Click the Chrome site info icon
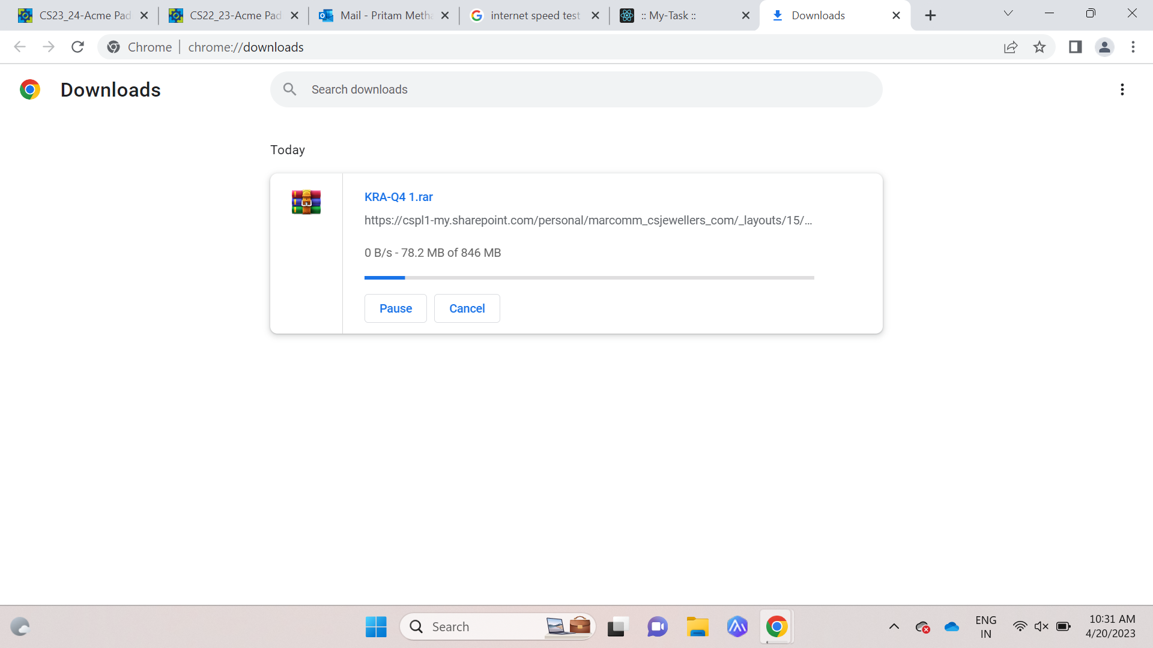Screen dimensions: 1153x648 tap(113, 47)
